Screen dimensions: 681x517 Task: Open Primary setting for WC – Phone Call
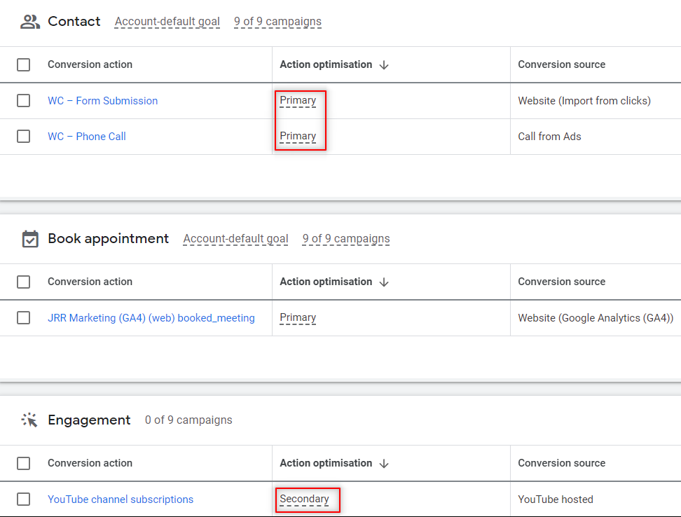298,137
